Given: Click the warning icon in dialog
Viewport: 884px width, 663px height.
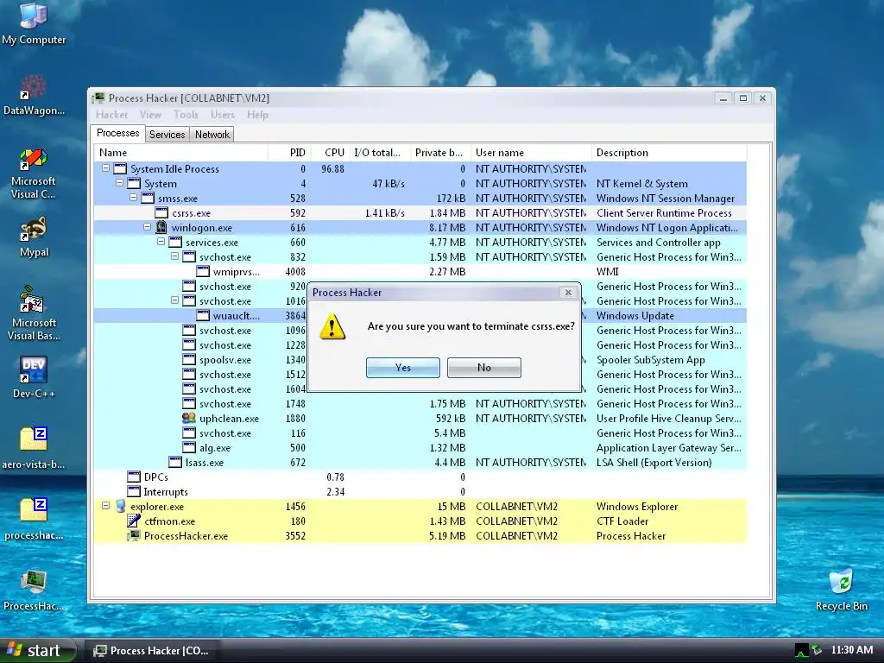Looking at the screenshot, I should [x=332, y=326].
